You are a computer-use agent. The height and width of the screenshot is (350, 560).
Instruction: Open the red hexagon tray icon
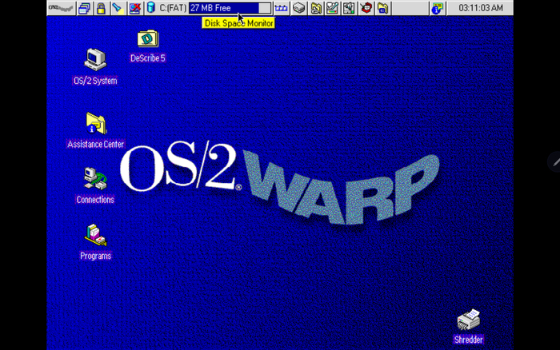click(x=366, y=8)
